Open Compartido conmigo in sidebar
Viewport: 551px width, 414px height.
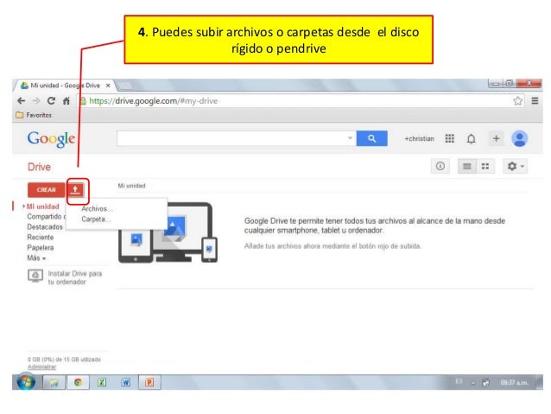47,216
